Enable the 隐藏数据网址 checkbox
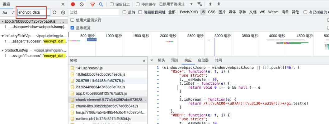Screen dimensions: 329x124 pos(140,12)
